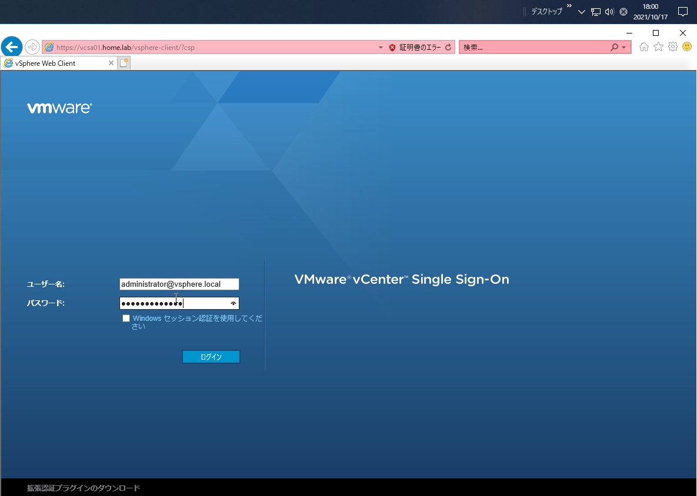
Task: Show hidden system tray icons chevron
Action: pos(582,12)
